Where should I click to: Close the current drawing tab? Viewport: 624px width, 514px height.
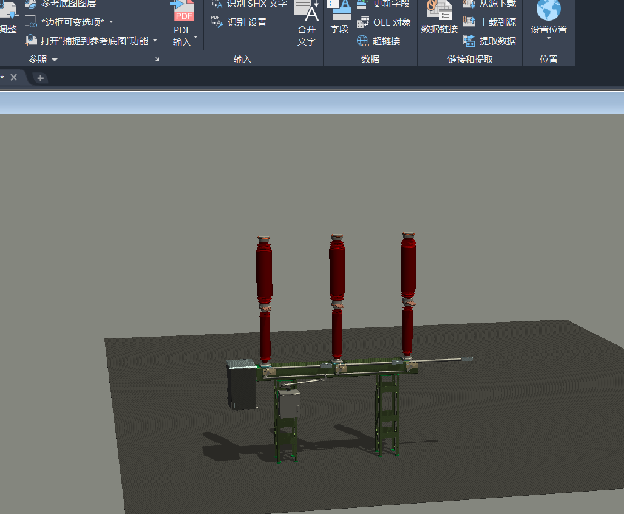[13, 77]
